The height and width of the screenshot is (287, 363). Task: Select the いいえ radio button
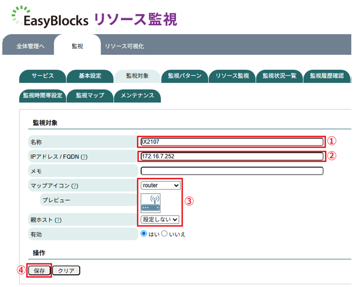(x=164, y=234)
